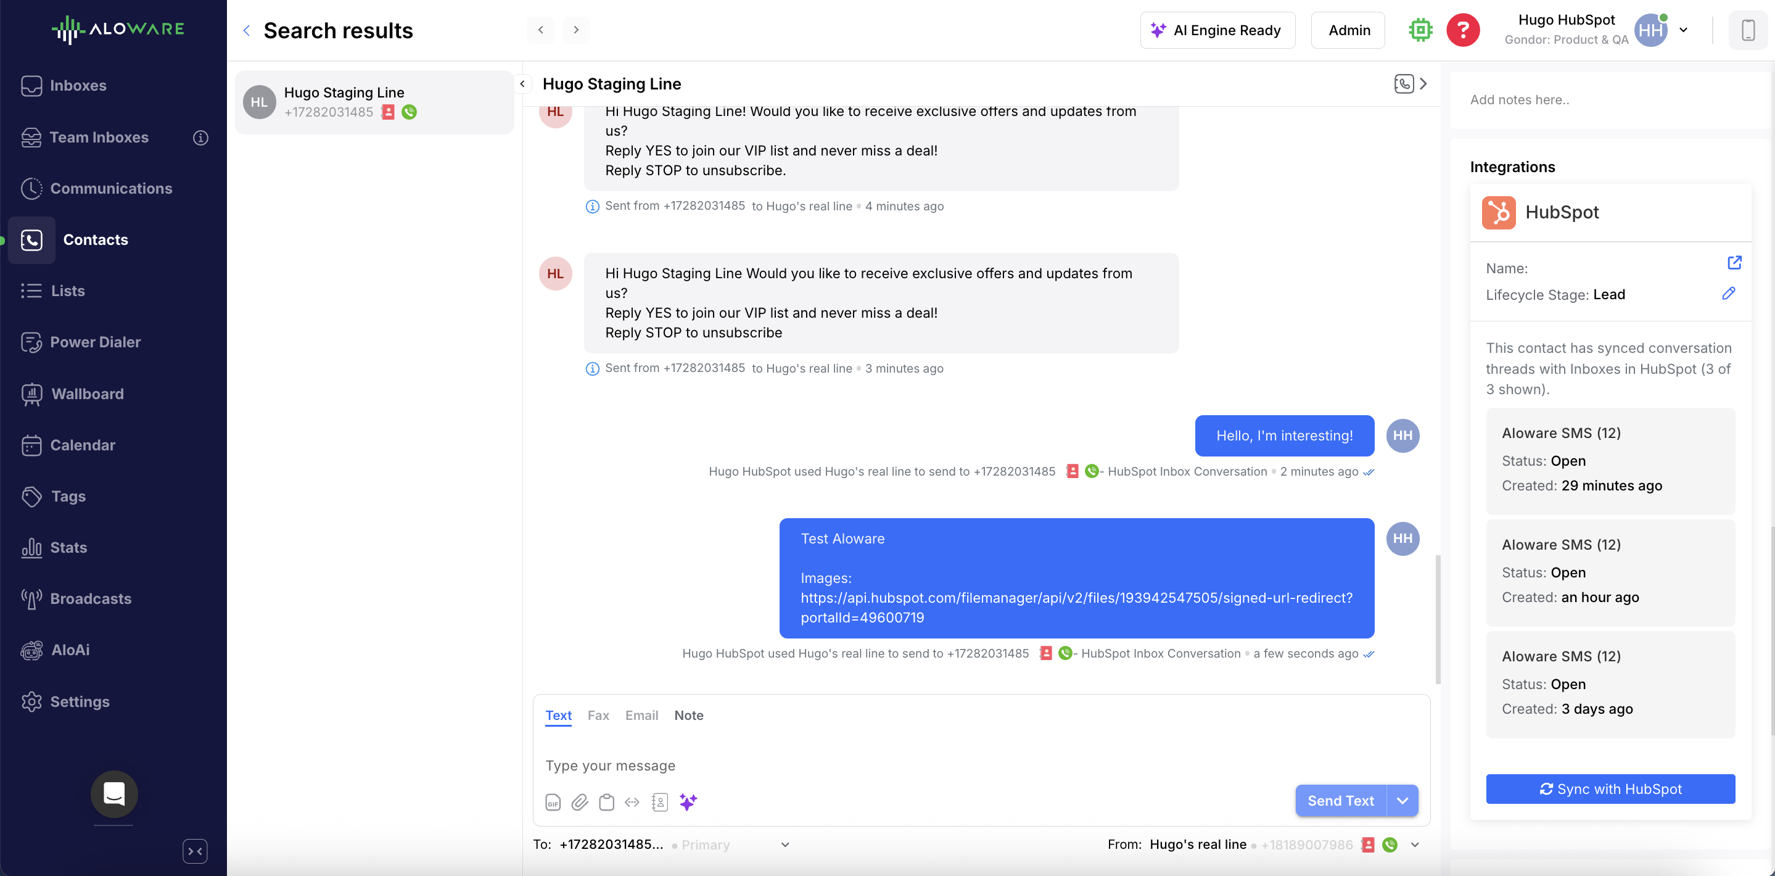The height and width of the screenshot is (876, 1775).
Task: Click green call icon in contact result
Action: [410, 112]
